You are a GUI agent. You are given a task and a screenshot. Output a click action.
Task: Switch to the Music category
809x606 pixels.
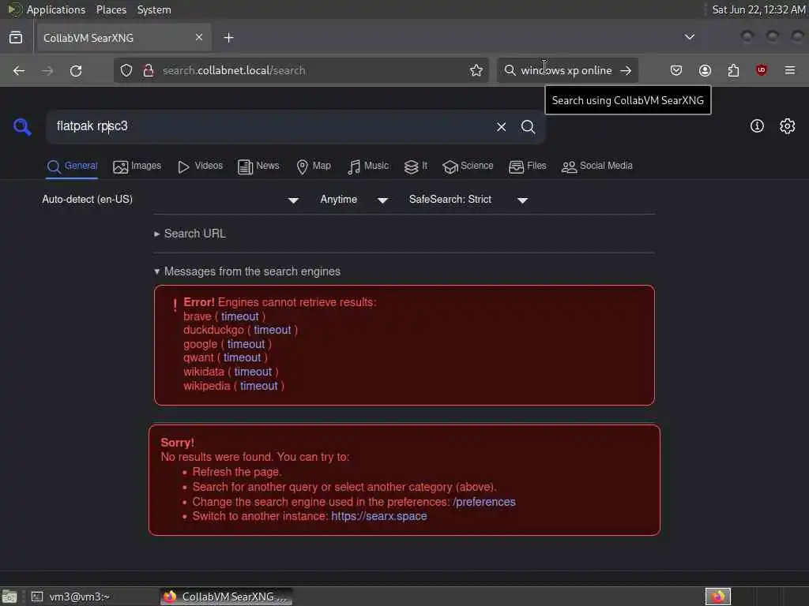[368, 166]
